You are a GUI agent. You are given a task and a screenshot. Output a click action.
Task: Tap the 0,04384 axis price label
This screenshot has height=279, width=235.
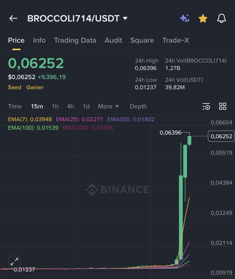(221, 183)
